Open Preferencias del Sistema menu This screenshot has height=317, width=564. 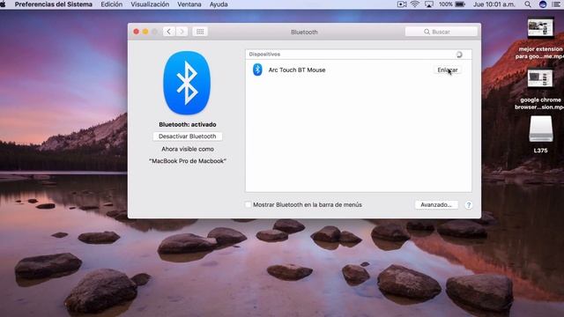click(53, 4)
